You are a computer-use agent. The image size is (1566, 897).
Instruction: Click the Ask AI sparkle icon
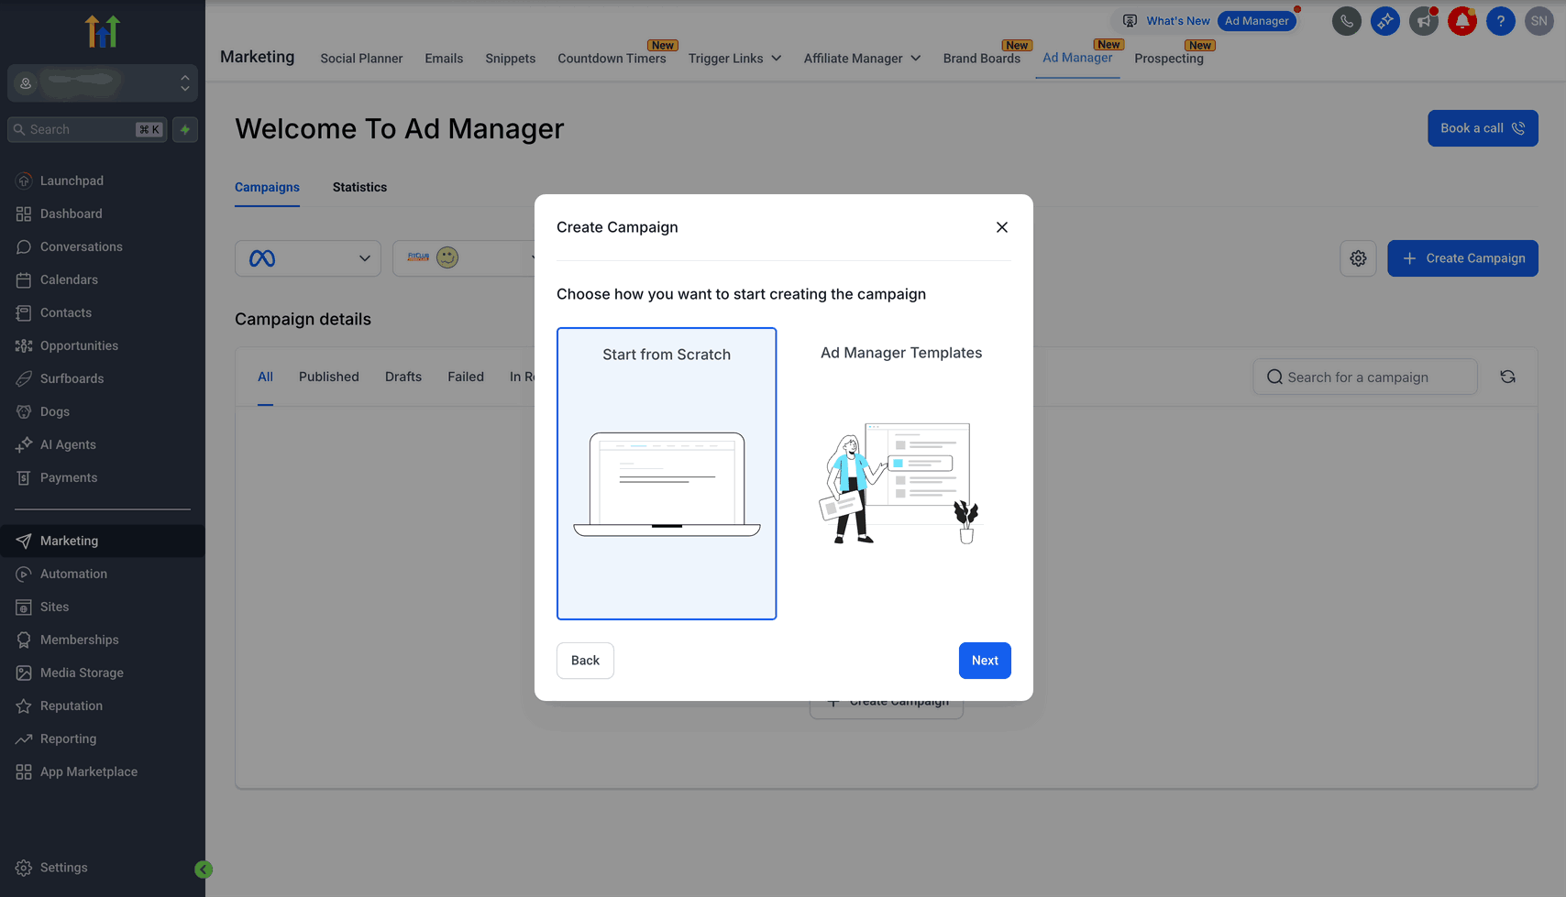click(1384, 21)
